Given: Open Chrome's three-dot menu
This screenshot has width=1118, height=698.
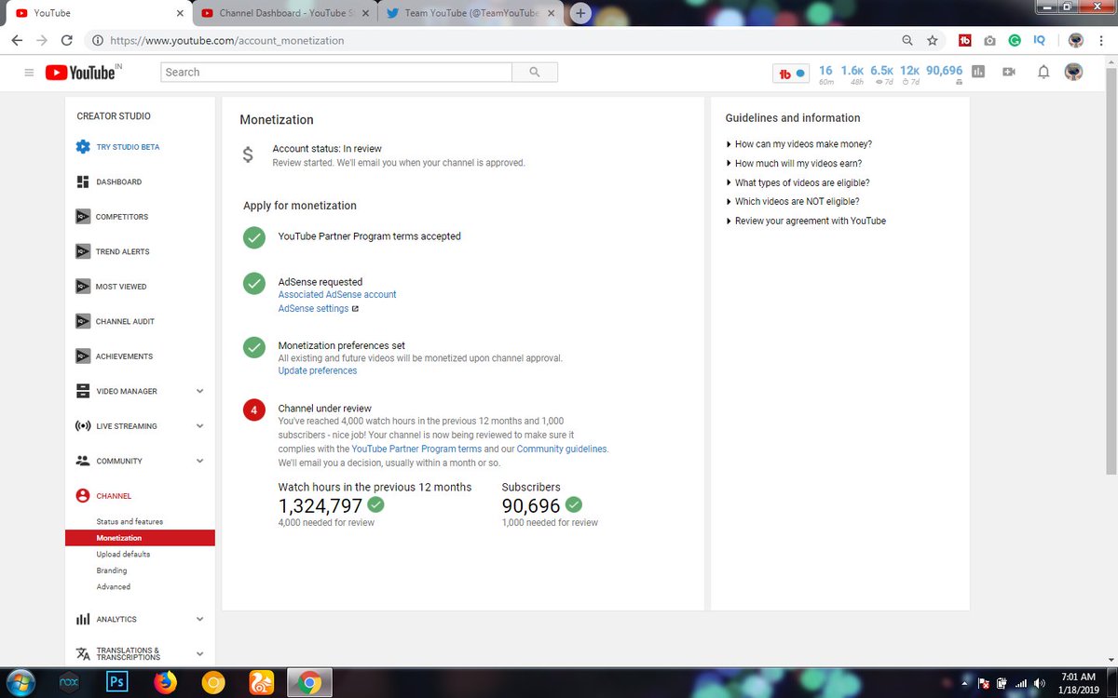Looking at the screenshot, I should 1102,41.
